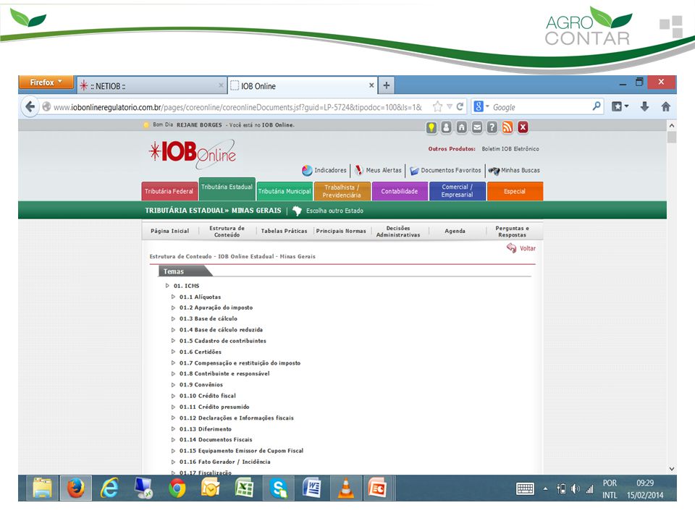
Task: Open the Contabilidade tab
Action: (400, 191)
